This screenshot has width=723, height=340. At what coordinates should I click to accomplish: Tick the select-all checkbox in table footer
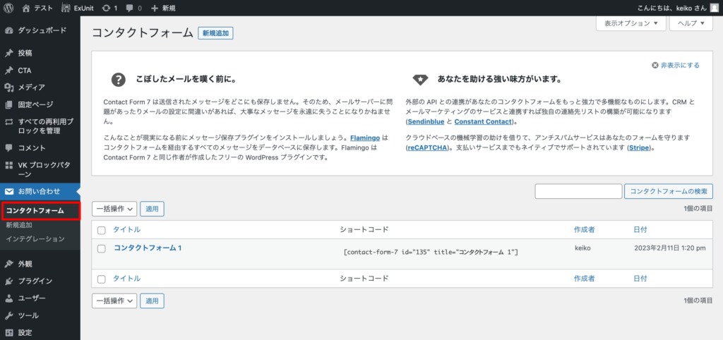[102, 279]
